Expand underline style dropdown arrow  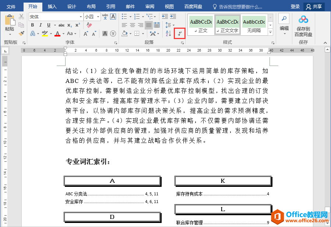coord(55,25)
